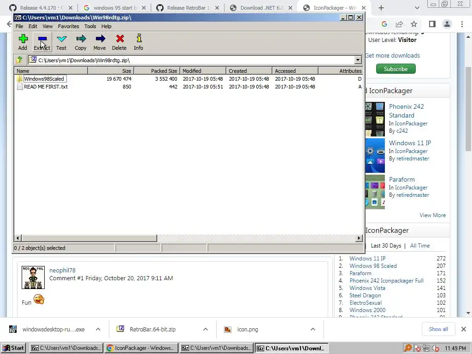472x354 pixels.
Task: Run the Test archive tool
Action: pyautogui.click(x=61, y=42)
